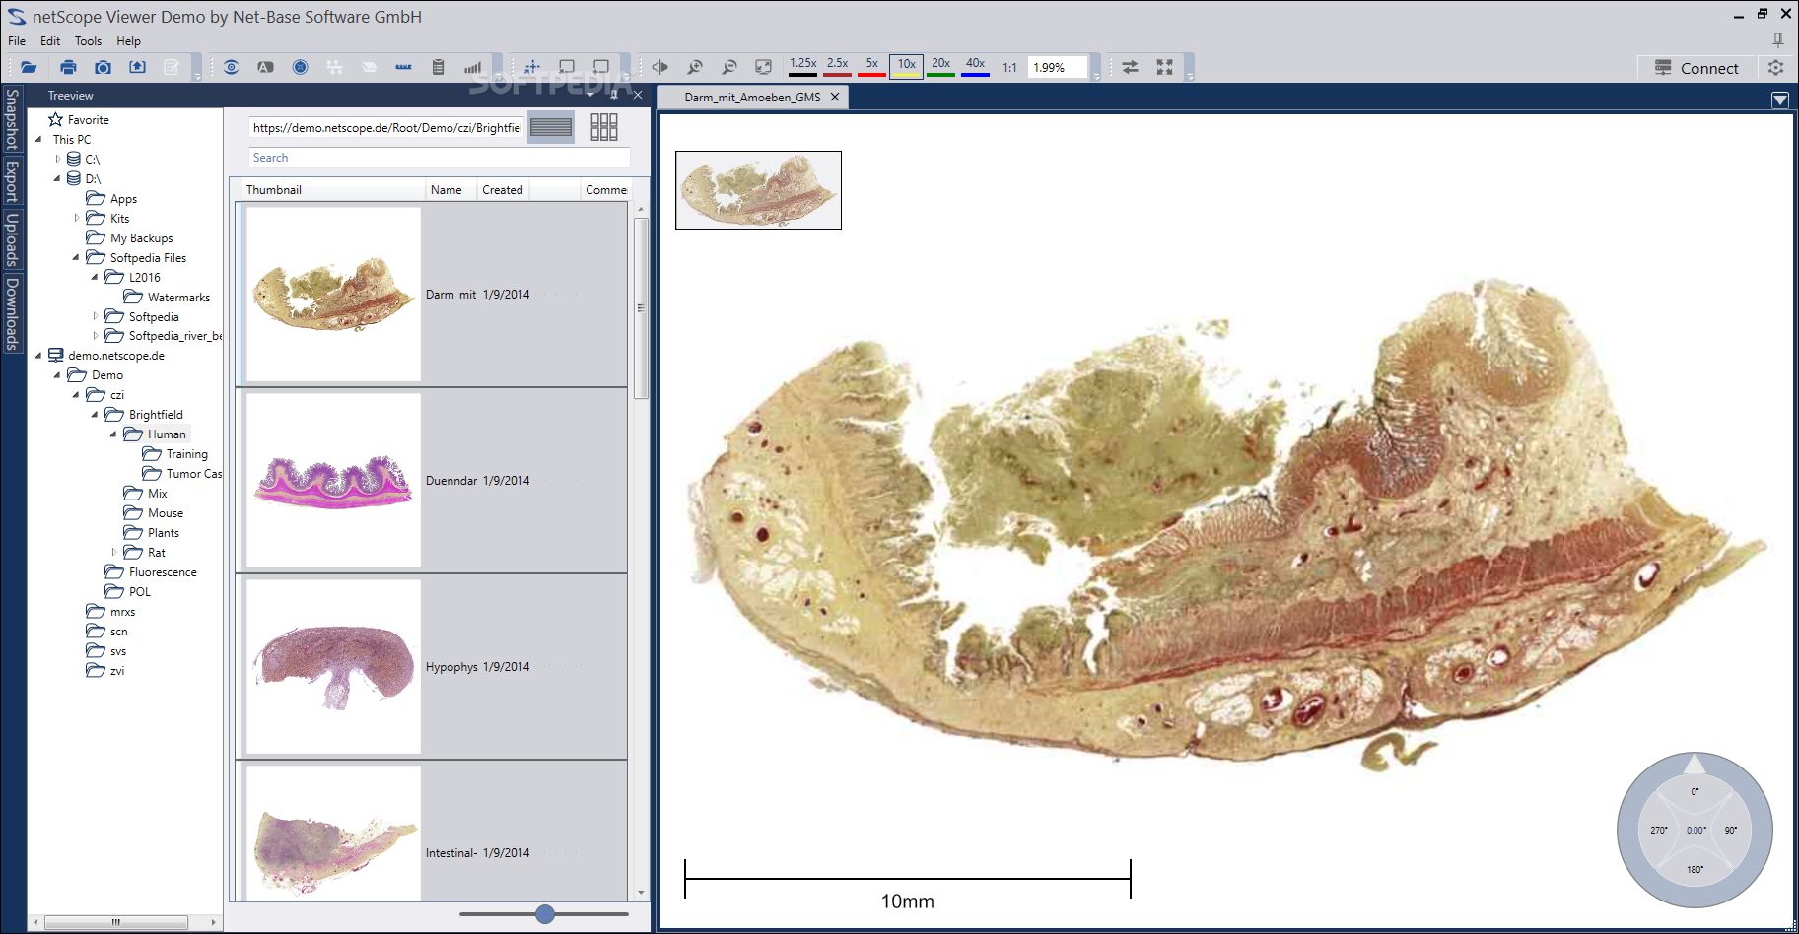Collapse the D:\ drive node

(57, 178)
